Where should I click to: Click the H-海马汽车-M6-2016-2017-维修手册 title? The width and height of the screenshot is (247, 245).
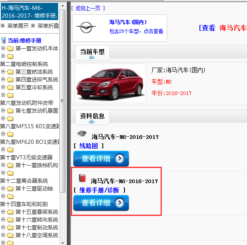click(29, 11)
